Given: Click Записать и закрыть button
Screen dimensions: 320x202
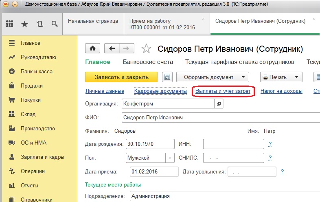Looking at the screenshot, I should click(122, 77).
